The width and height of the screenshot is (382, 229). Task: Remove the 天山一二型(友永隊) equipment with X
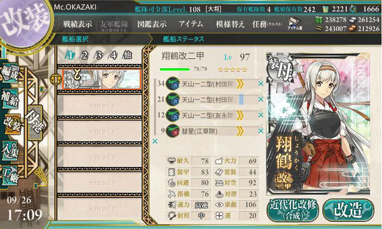261,115
